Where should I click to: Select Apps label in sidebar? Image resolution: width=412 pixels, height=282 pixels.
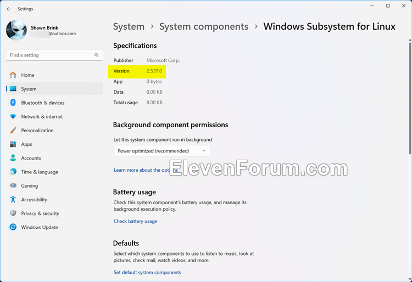(26, 144)
